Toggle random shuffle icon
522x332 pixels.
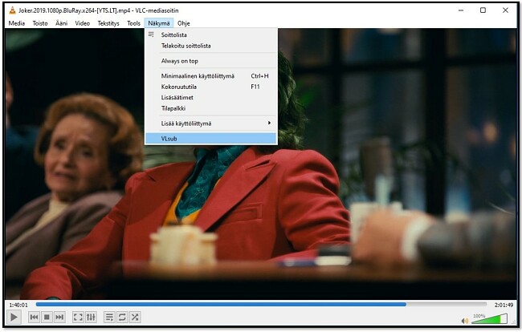click(135, 317)
